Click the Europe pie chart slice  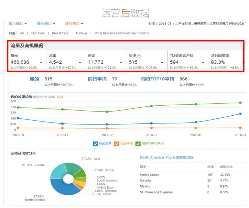58,171
